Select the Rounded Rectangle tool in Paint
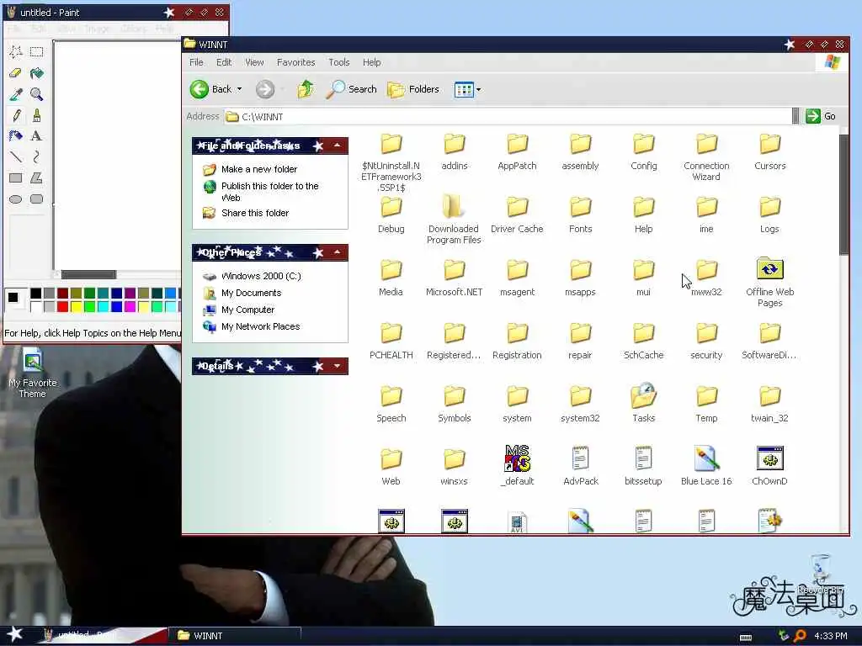Viewport: 862px width, 646px height. 37,199
